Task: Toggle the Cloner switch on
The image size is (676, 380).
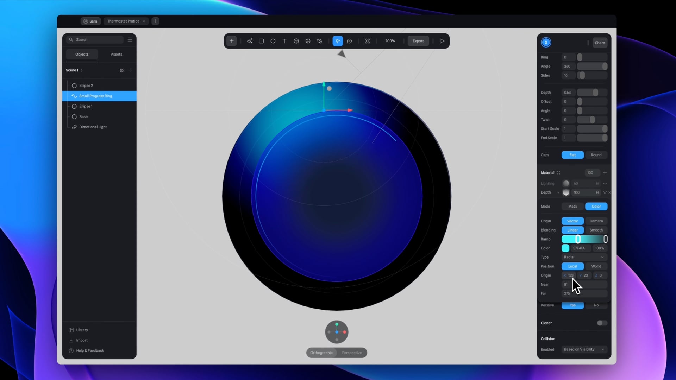Action: tap(602, 323)
